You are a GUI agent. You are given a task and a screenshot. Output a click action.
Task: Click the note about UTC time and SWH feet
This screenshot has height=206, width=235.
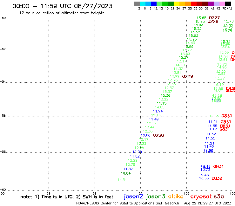(67, 197)
